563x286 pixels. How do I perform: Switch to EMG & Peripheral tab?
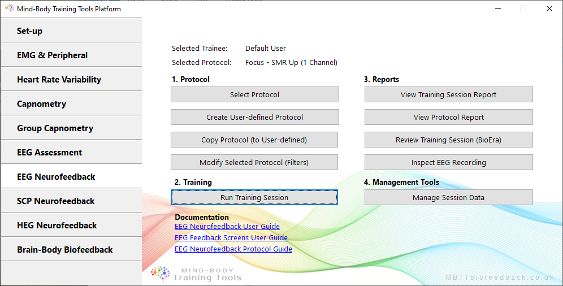click(71, 55)
